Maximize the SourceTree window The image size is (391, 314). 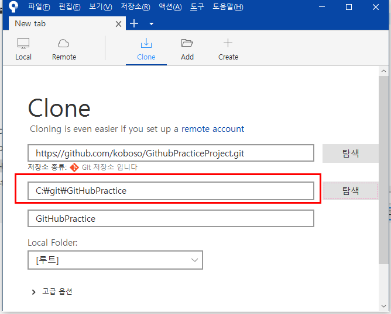(349, 7)
